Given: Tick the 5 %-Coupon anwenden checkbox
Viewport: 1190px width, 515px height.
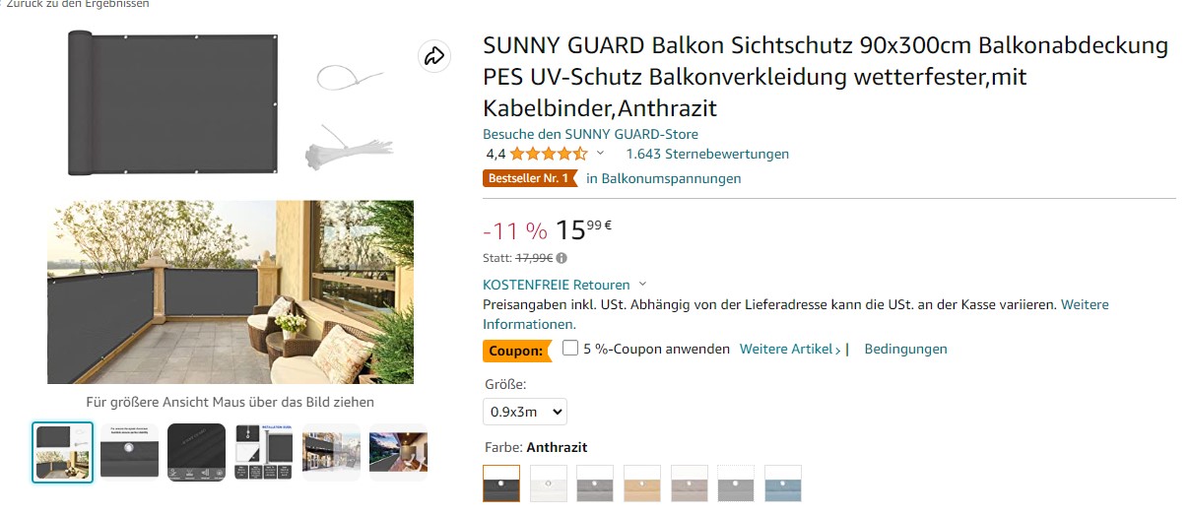Looking at the screenshot, I should coord(570,349).
